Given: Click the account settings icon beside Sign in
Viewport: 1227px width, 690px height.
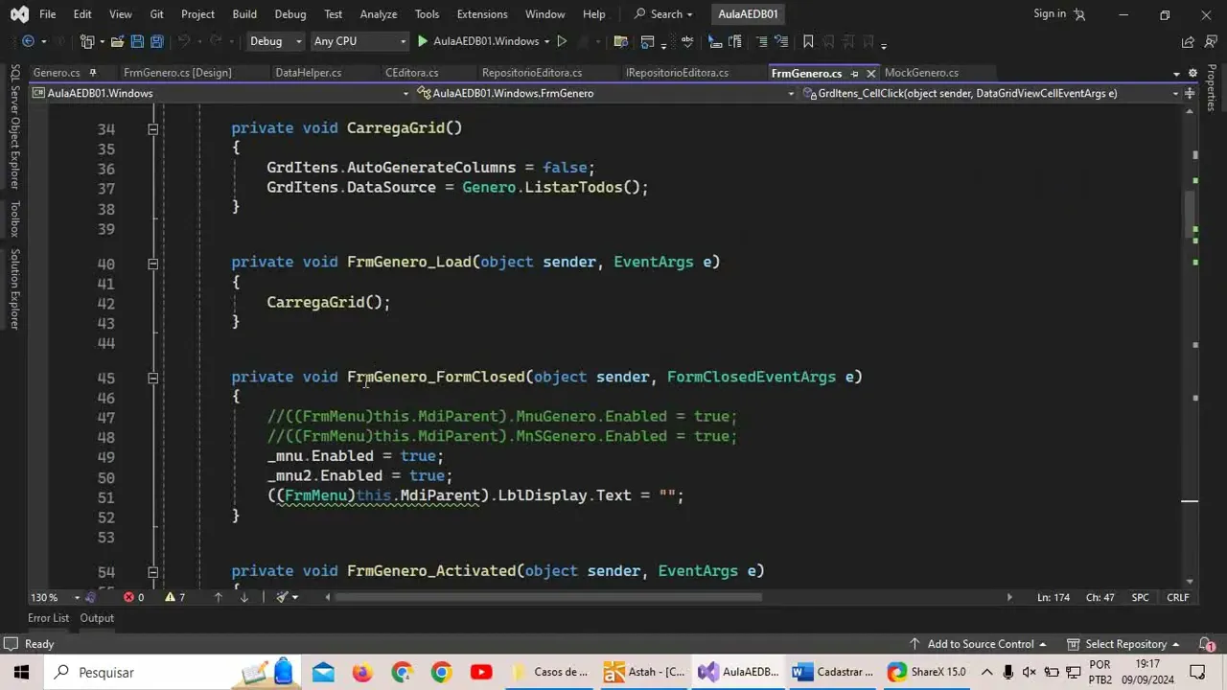Looking at the screenshot, I should click(x=1079, y=14).
